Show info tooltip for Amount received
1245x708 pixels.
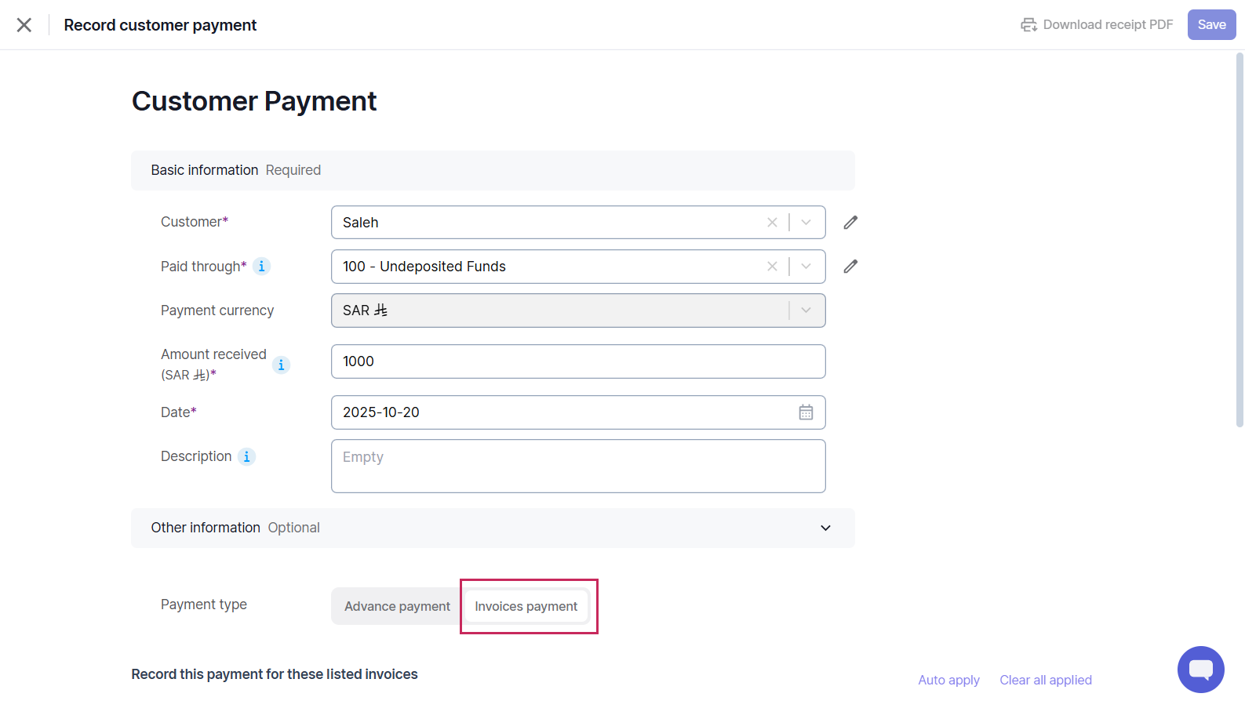coord(282,365)
